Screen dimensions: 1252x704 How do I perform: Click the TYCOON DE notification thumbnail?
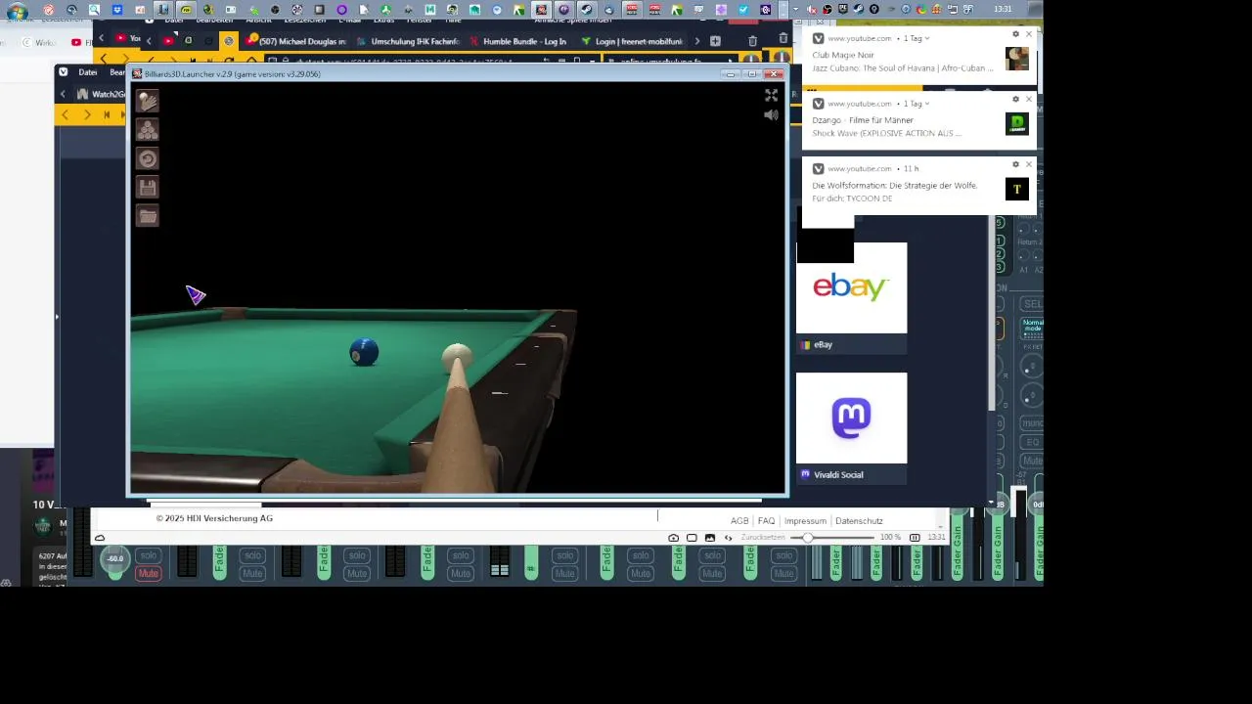1016,189
